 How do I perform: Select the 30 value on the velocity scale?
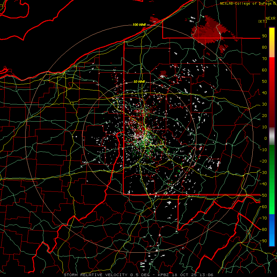click(x=264, y=104)
